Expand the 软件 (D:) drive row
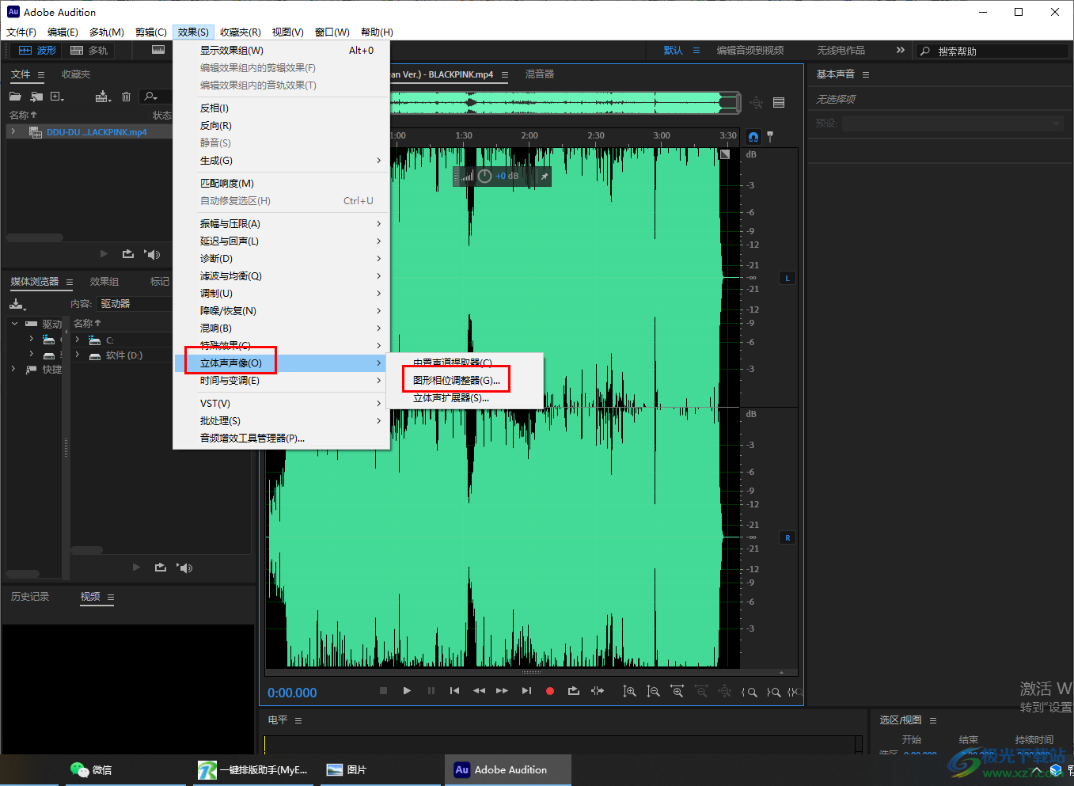 point(78,355)
